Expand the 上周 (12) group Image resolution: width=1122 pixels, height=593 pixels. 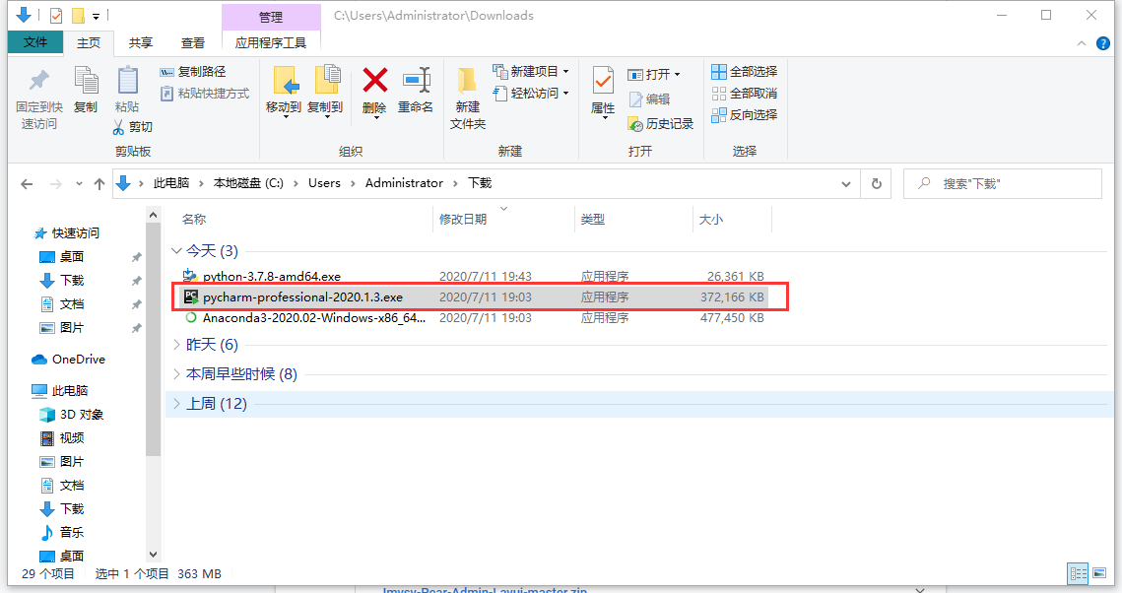coord(176,404)
